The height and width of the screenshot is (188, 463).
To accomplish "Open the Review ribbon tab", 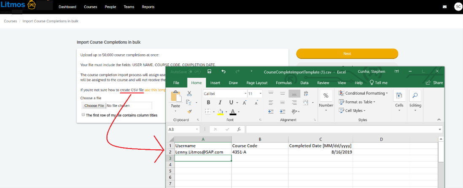I will tap(323, 83).
